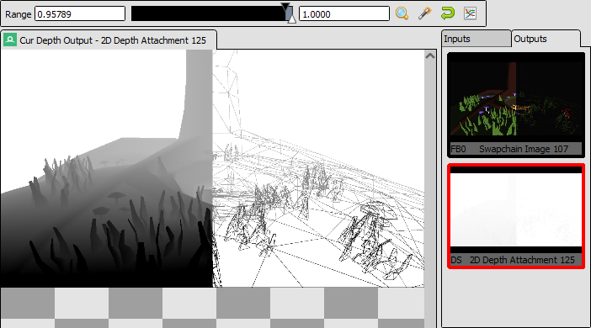
Task: Click the range minimum field showing 0.95789
Action: (x=80, y=14)
